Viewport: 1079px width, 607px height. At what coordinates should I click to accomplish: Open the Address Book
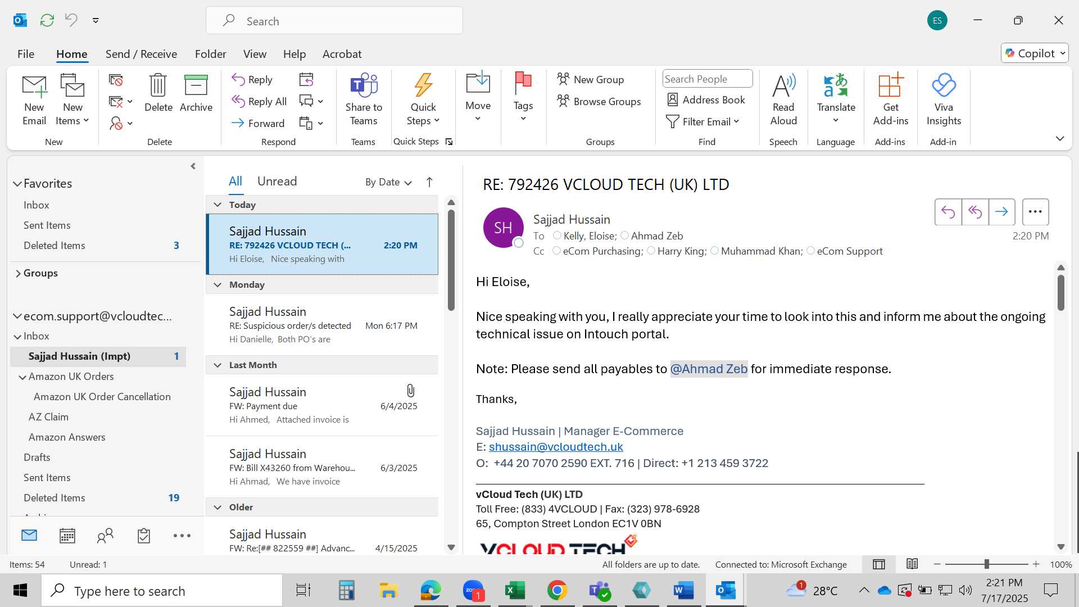[706, 100]
